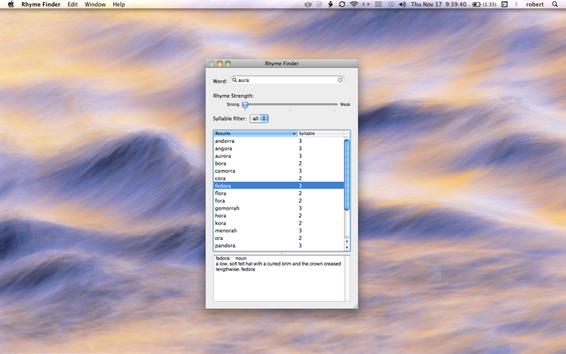The image size is (566, 354).
Task: Click the results list scrollbar thumb
Action: point(347,175)
